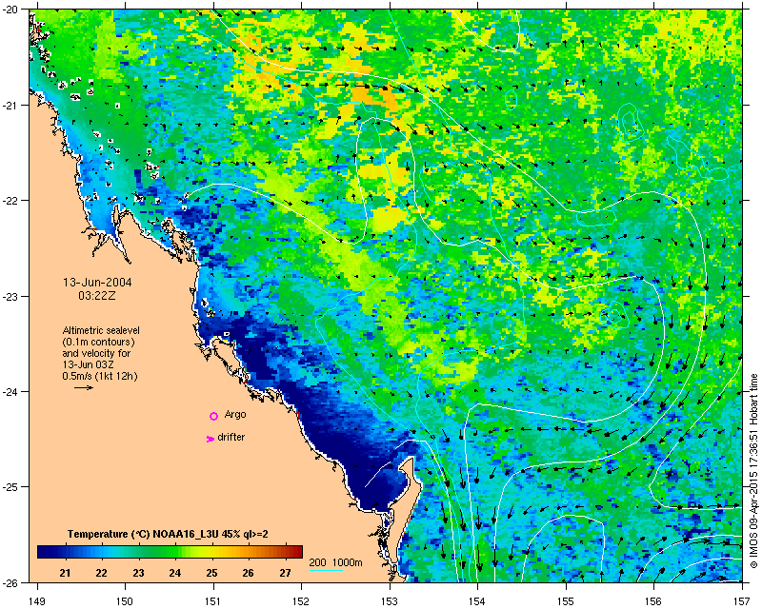Click the 'Temperature (°C) NOAA16_L3U 45% ql>=2' title
Screen dimensions: 762x609
pyautogui.click(x=168, y=534)
